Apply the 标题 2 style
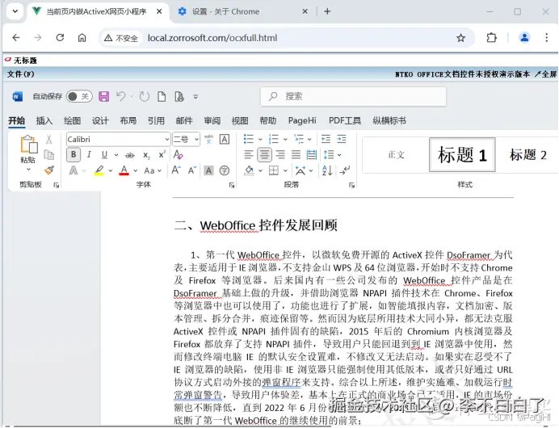The width and height of the screenshot is (559, 428). click(x=528, y=155)
